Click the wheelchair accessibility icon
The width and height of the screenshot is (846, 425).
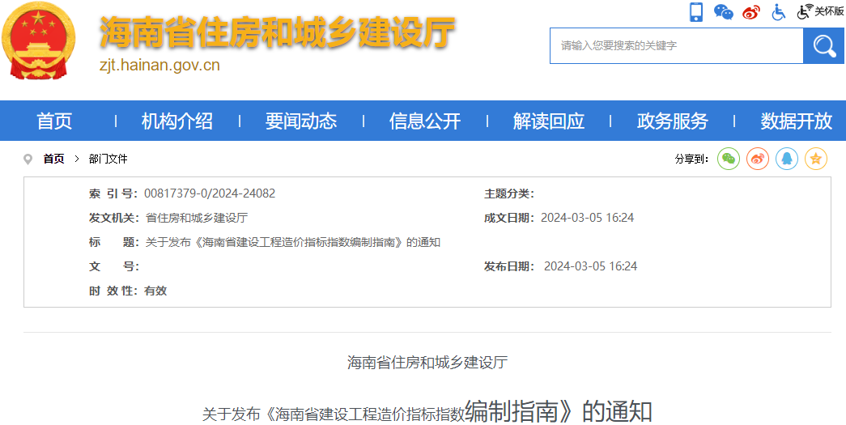click(778, 11)
